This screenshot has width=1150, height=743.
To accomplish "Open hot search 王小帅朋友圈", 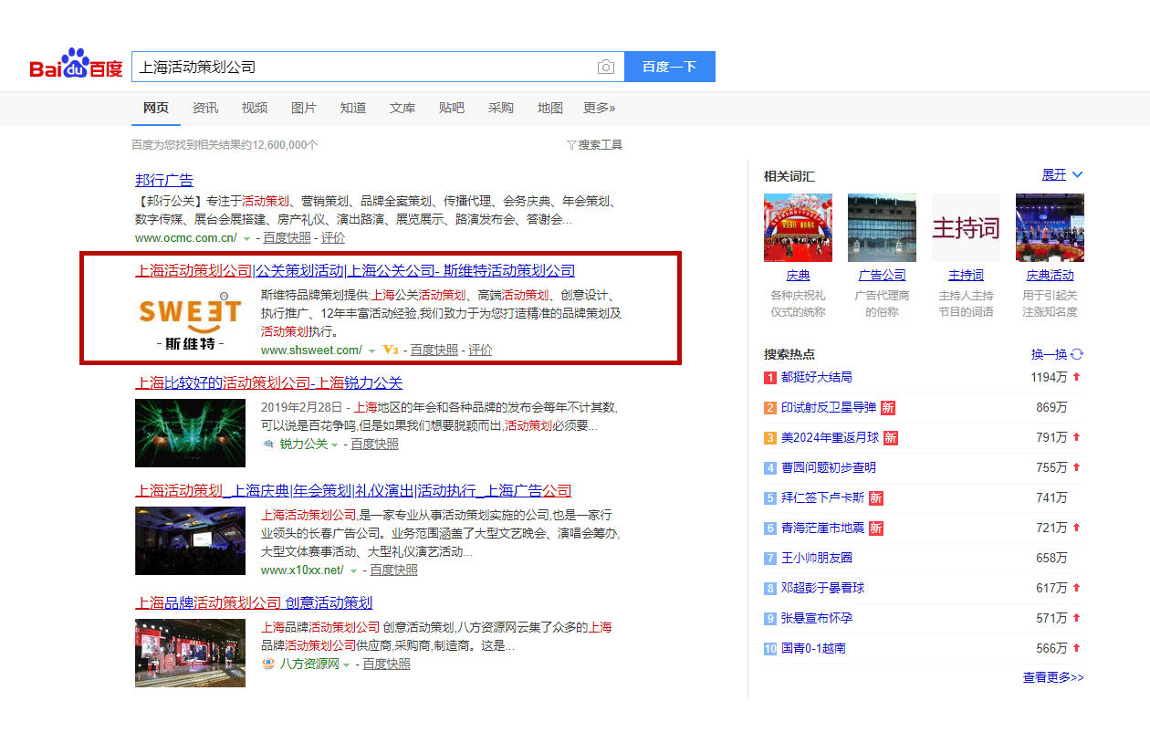I will tap(817, 558).
